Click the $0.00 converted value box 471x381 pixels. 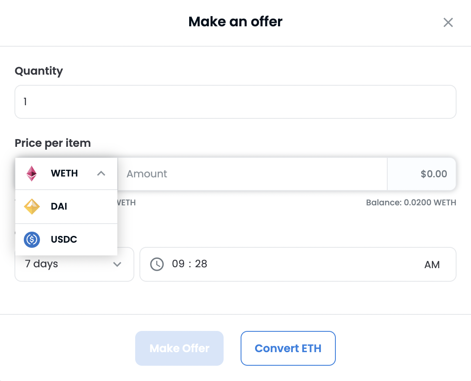pyautogui.click(x=422, y=174)
